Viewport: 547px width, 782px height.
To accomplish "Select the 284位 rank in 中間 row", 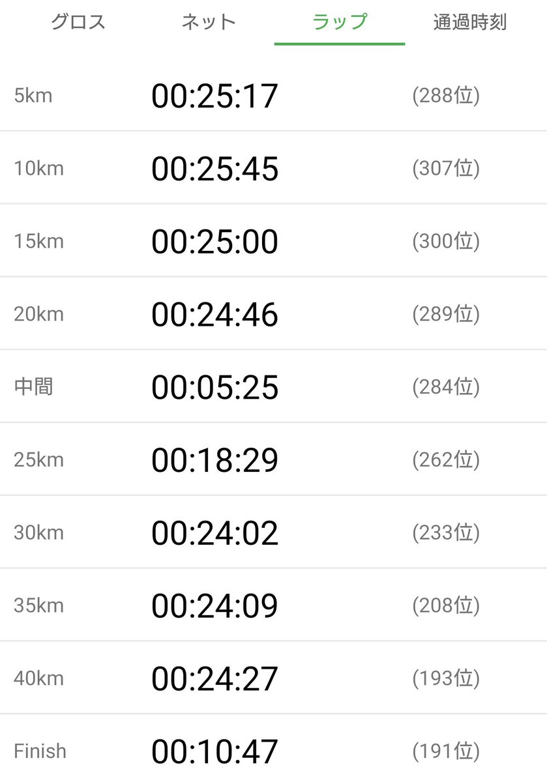I will coord(446,388).
